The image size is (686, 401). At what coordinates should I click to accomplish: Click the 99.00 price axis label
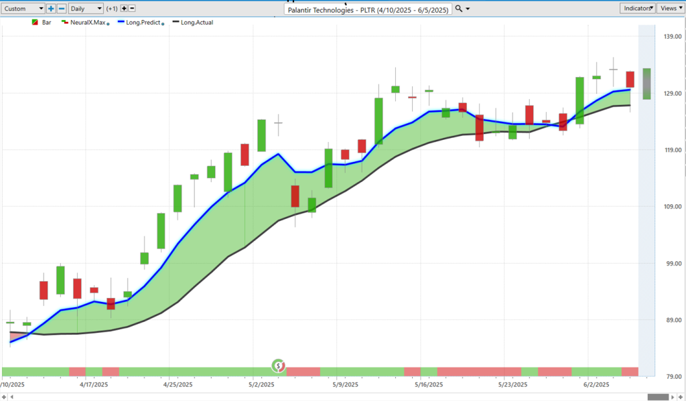tap(674, 263)
